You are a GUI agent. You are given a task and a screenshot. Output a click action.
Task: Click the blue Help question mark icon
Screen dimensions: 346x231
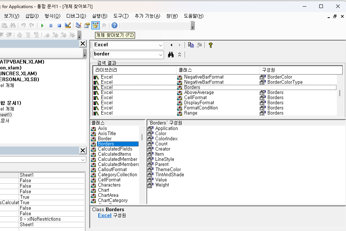point(114,25)
